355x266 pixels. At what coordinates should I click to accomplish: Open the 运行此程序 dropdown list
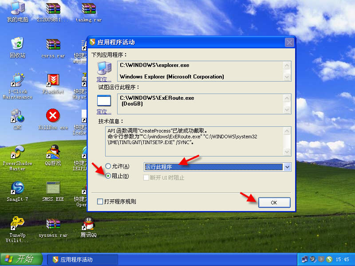287,167
